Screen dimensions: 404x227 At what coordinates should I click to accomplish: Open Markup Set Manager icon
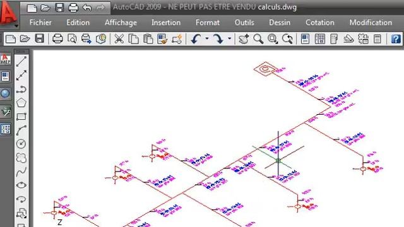coord(363,39)
